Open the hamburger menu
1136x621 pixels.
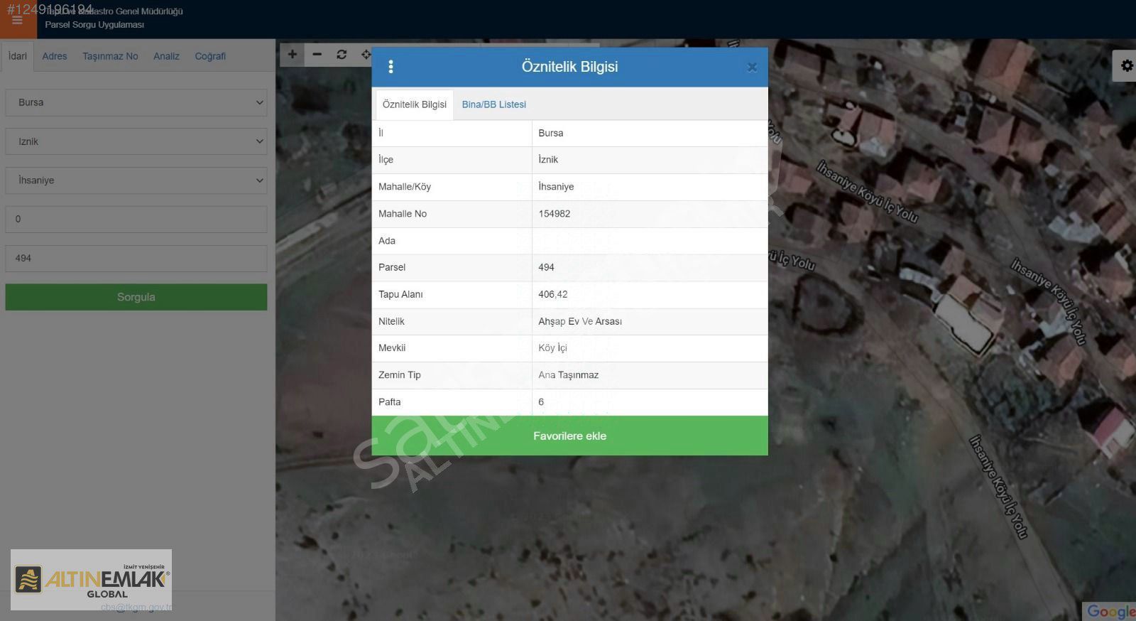tap(17, 21)
